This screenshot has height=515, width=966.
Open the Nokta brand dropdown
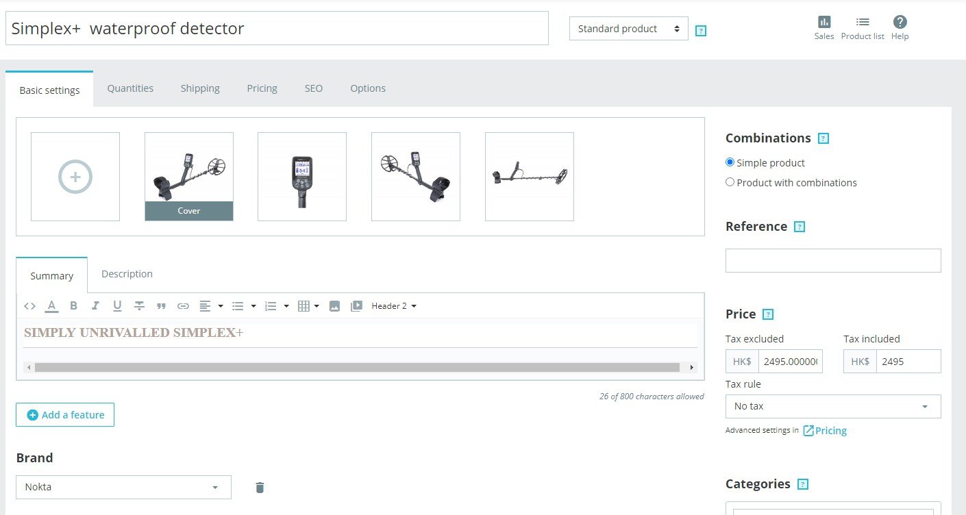[123, 487]
